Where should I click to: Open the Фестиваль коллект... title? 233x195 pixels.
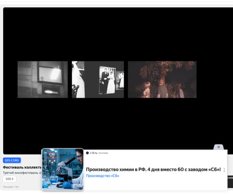point(22,167)
